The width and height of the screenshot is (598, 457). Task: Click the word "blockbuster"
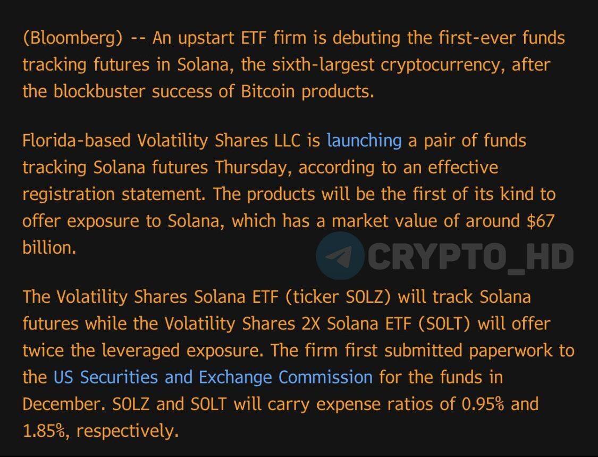pos(99,92)
